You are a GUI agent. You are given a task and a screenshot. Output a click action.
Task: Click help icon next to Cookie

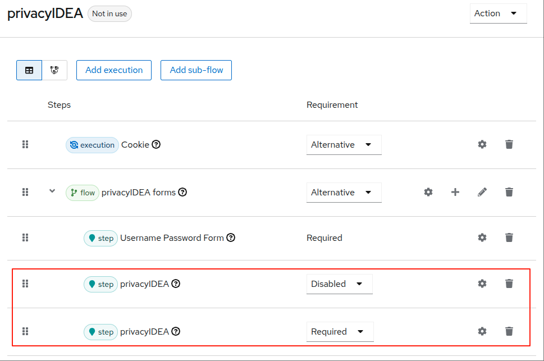pyautogui.click(x=156, y=144)
